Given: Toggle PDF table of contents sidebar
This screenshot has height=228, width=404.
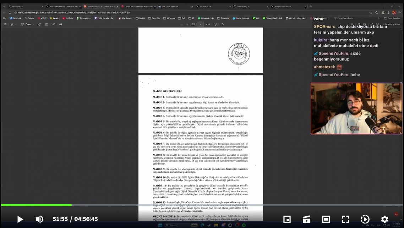Looking at the screenshot, I should pos(5,24).
